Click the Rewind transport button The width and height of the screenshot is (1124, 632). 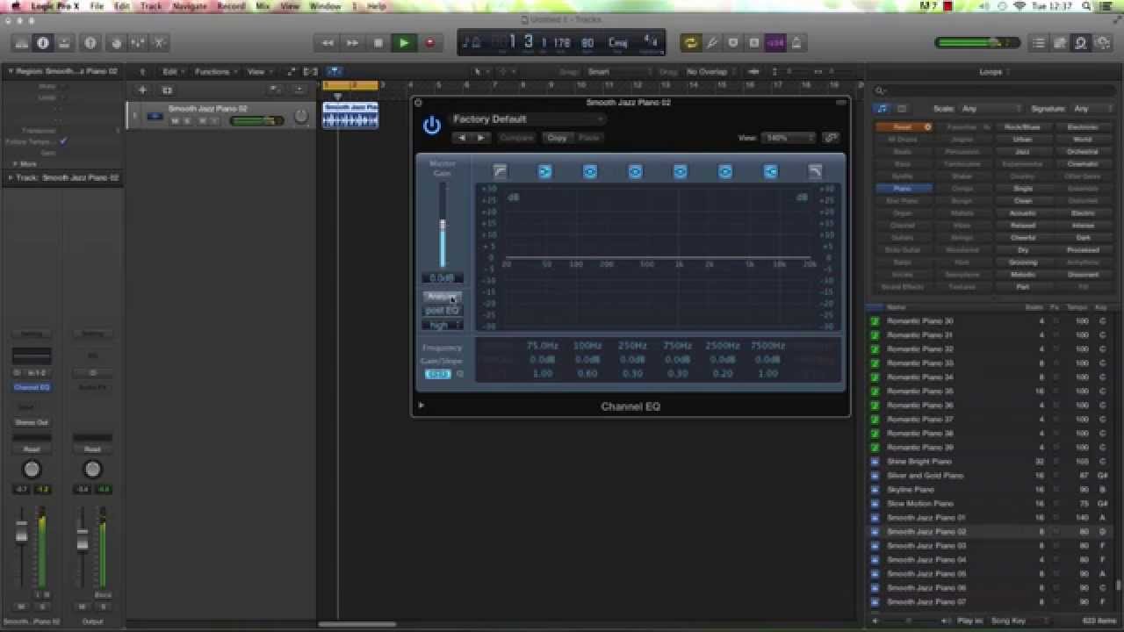point(328,43)
